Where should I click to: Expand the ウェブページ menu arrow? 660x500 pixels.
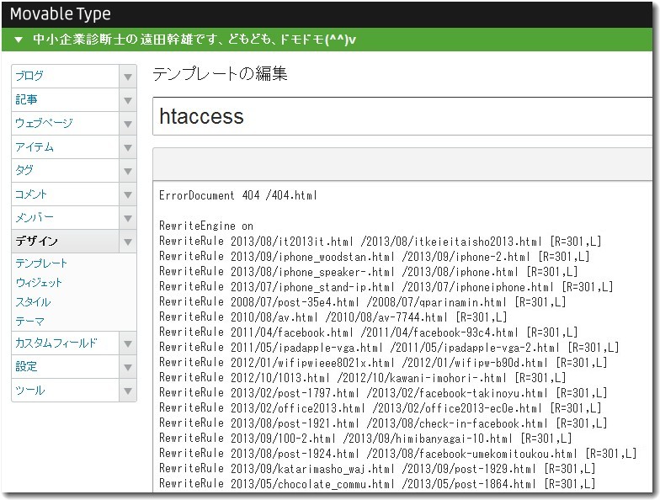pyautogui.click(x=128, y=124)
